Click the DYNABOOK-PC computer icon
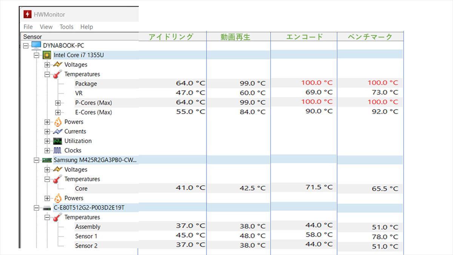Image resolution: width=453 pixels, height=255 pixels. (36, 46)
